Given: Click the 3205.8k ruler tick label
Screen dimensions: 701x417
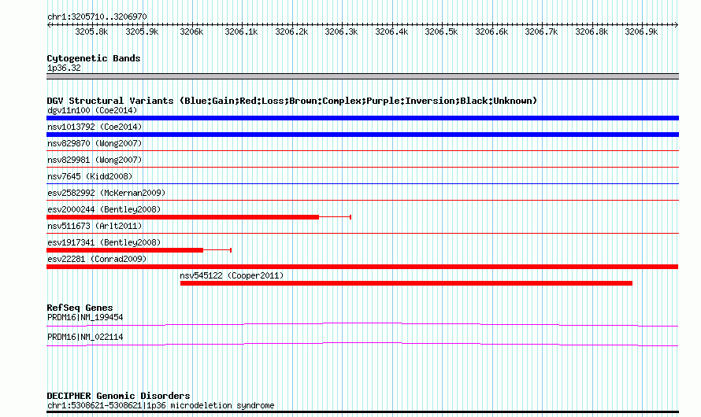Looking at the screenshot, I should click(x=91, y=31).
